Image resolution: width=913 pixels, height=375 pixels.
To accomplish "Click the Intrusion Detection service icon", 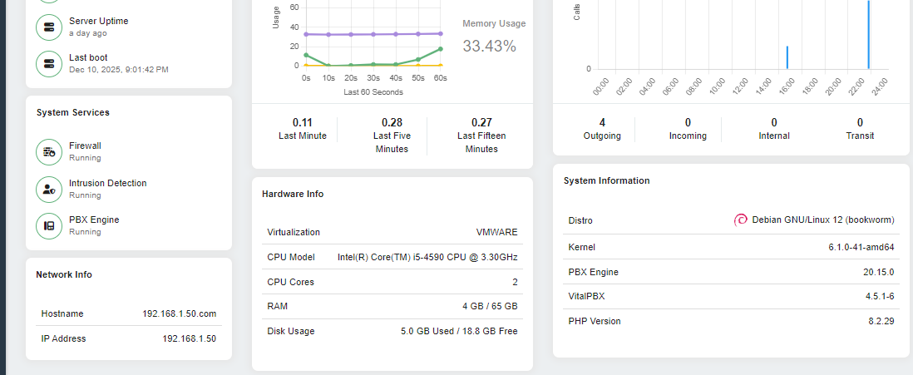I will [49, 189].
